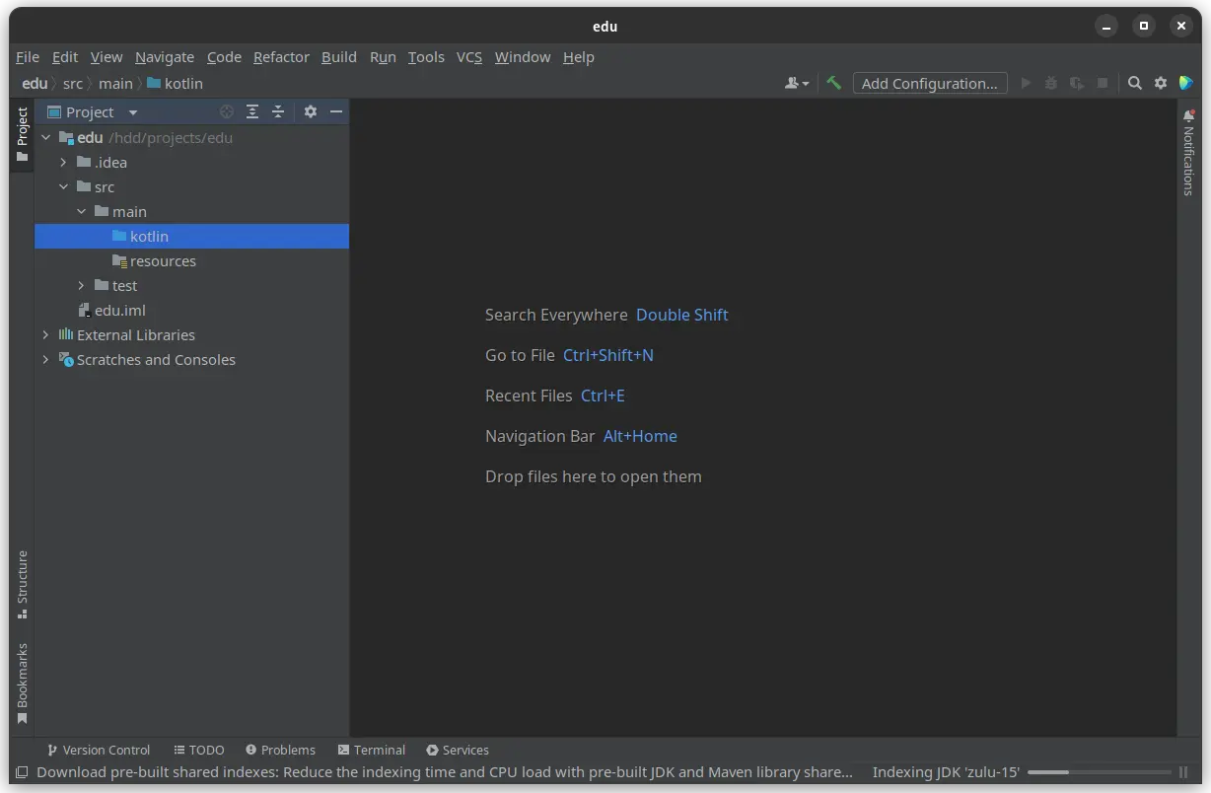Open the Project view dropdown
The width and height of the screenshot is (1211, 793).
pyautogui.click(x=133, y=112)
